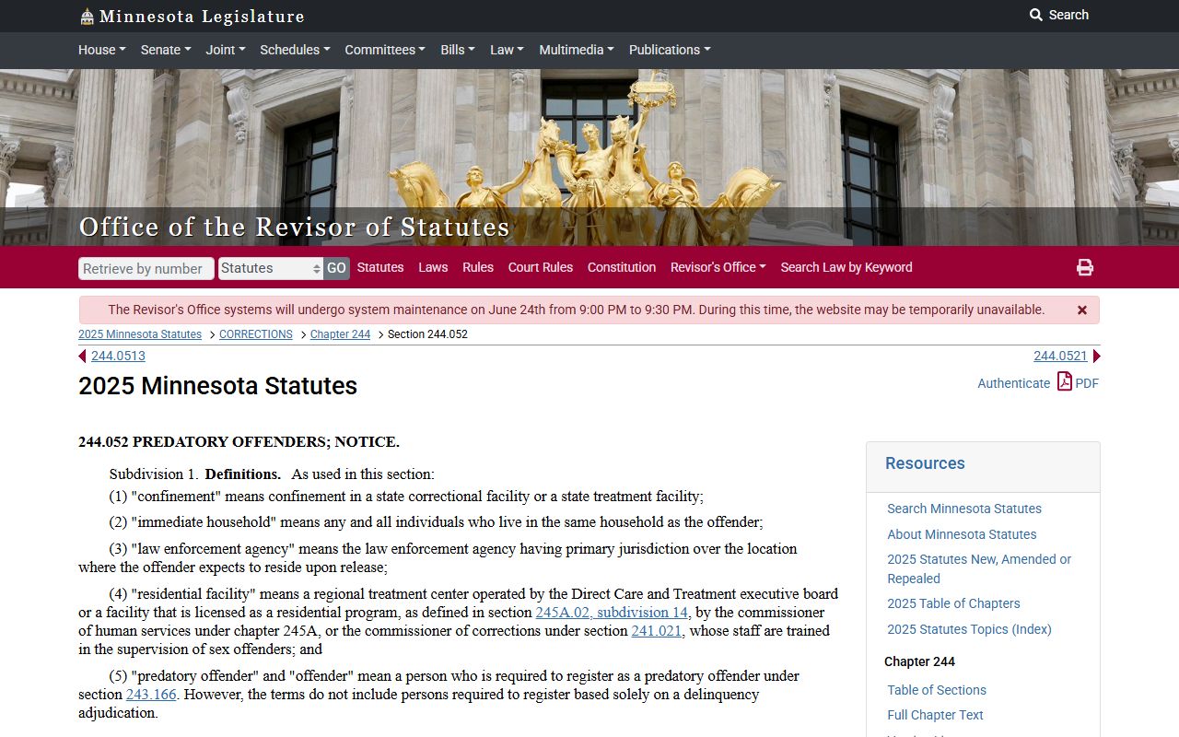Open 2025 Statutes Topics (Index)

click(969, 629)
